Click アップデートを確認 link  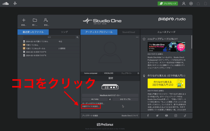point(90,116)
